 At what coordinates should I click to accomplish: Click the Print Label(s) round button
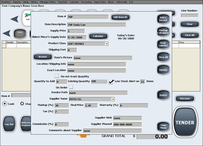click(x=163, y=44)
